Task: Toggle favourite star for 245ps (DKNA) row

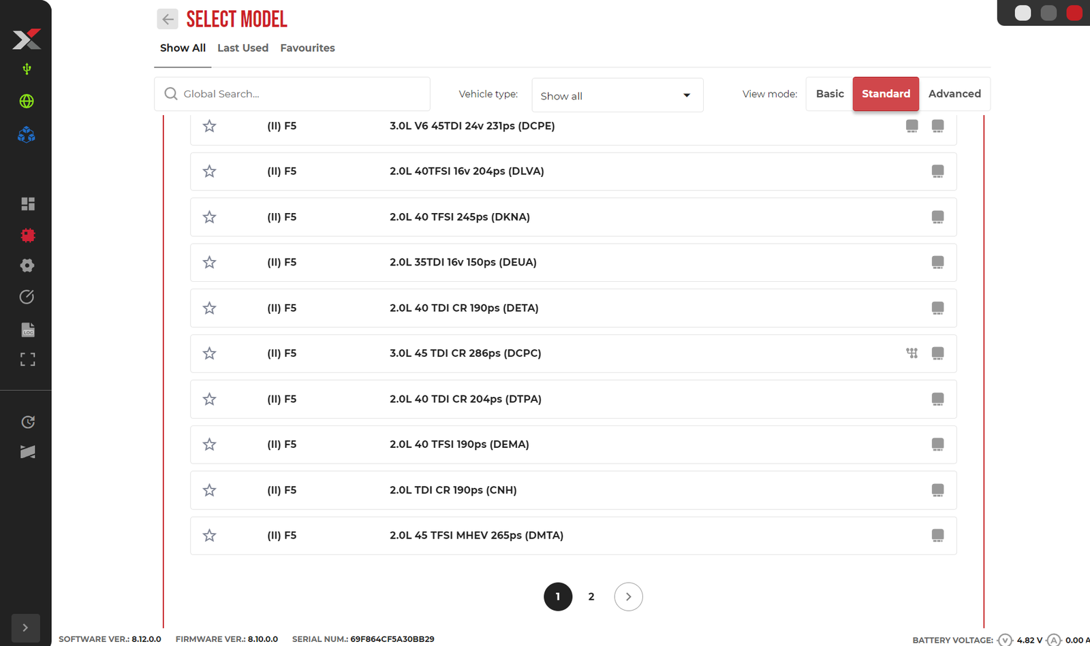Action: coord(209,217)
